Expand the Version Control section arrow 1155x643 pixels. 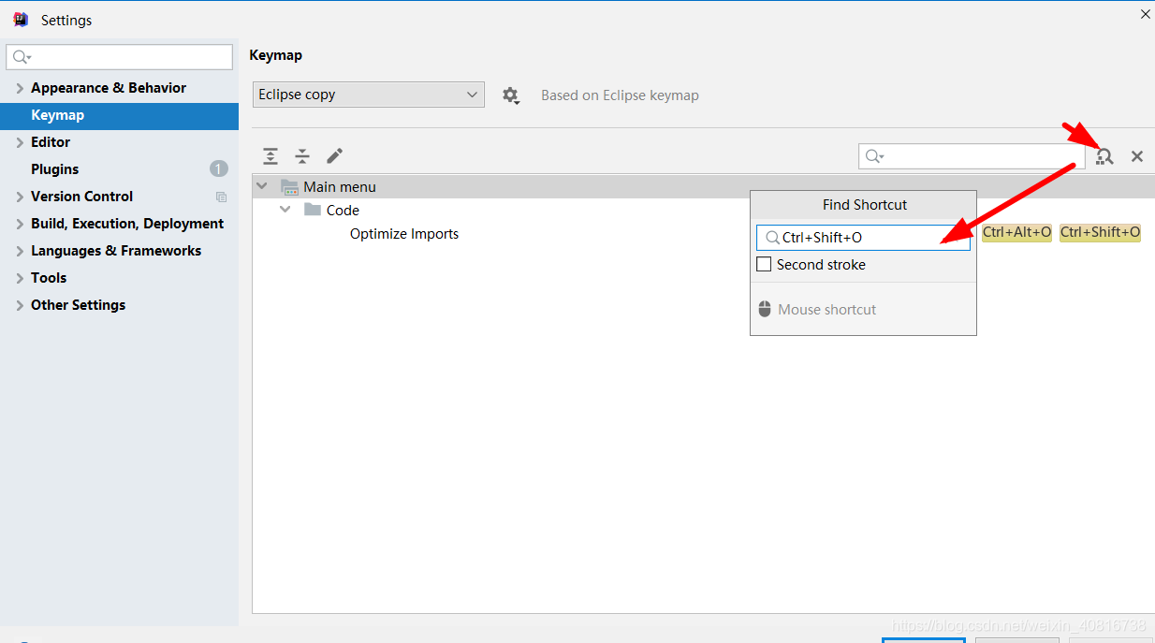point(20,197)
